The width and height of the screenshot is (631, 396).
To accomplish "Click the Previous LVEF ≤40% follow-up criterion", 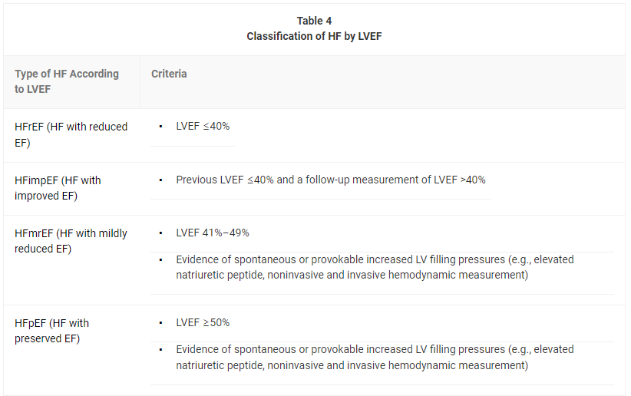I will [x=330, y=180].
